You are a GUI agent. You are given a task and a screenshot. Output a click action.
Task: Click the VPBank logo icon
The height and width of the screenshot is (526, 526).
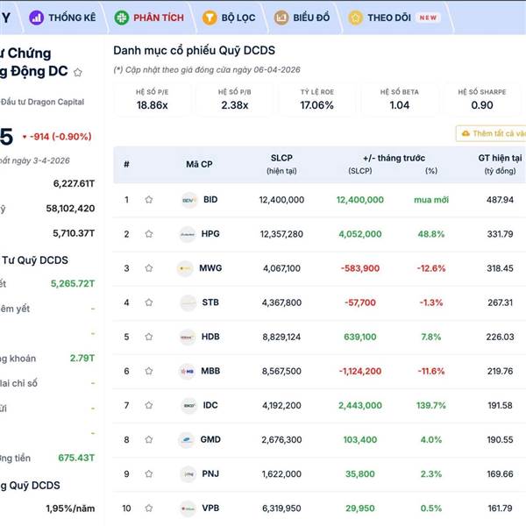[x=187, y=508]
